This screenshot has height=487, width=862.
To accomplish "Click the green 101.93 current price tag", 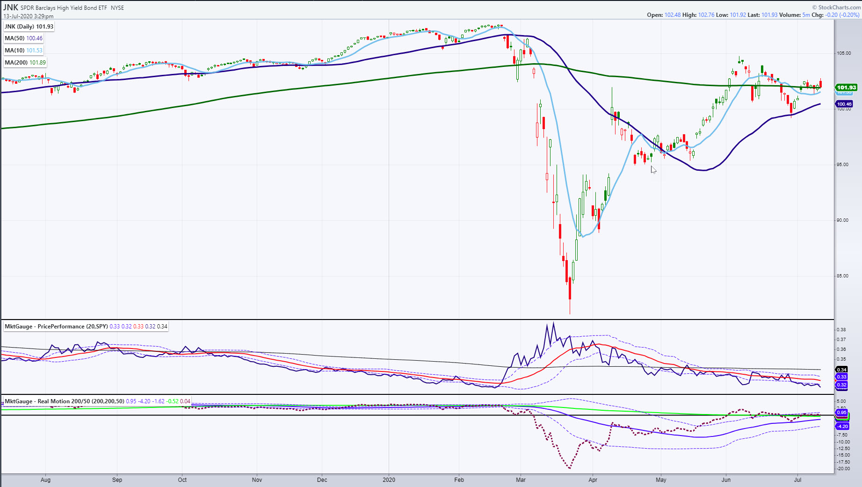I will [x=846, y=87].
